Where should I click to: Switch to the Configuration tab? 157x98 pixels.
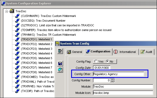click(x=98, y=51)
